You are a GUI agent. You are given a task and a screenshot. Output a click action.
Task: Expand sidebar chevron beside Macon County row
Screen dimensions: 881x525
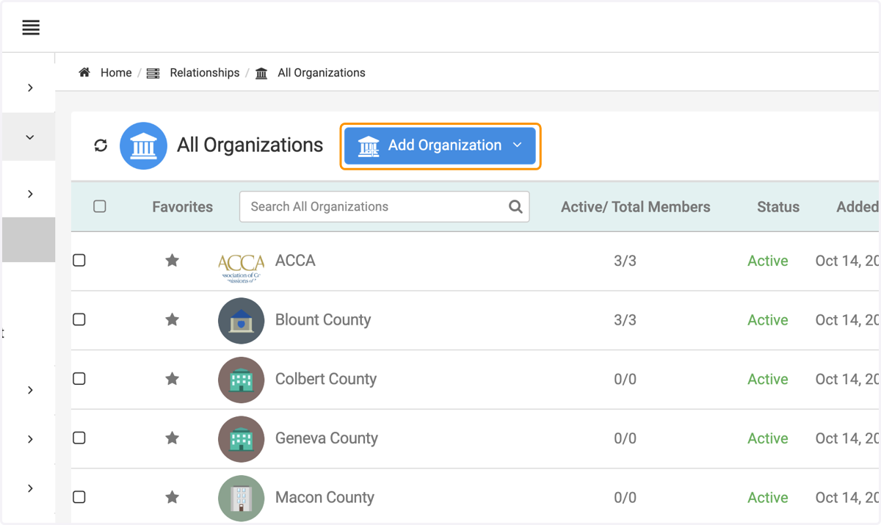coord(30,488)
